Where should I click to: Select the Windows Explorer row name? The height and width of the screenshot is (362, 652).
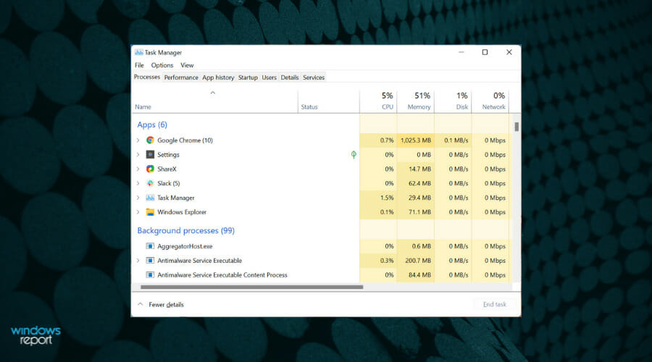pos(182,212)
